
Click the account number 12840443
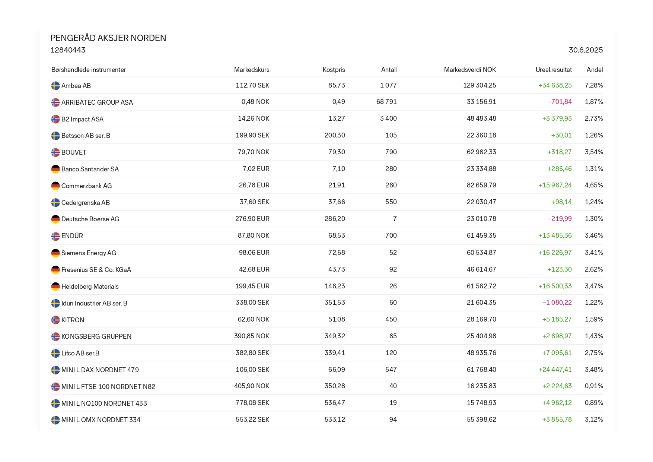(x=68, y=50)
